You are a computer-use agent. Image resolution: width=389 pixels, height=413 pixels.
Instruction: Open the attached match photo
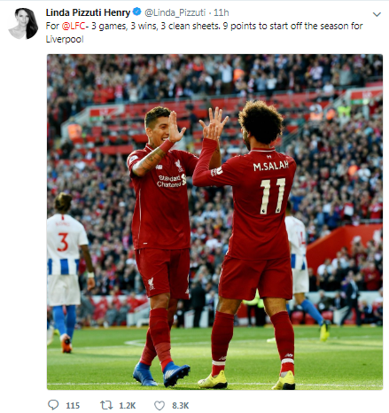[x=214, y=222]
